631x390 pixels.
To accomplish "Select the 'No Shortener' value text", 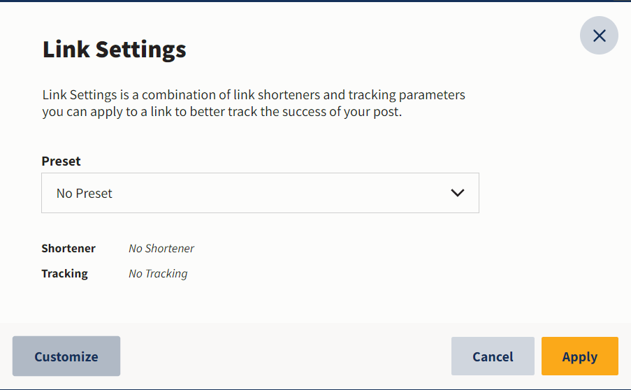I will 161,248.
